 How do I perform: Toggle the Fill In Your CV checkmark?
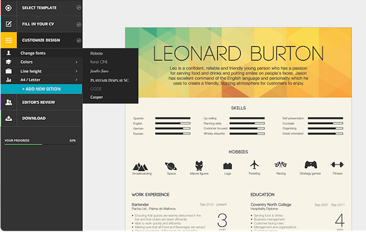[x=79, y=24]
